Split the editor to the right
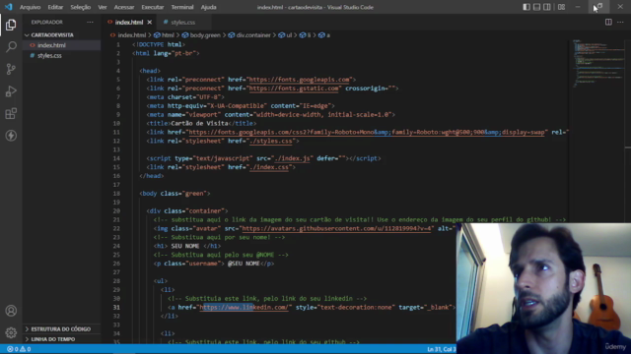 (x=608, y=22)
